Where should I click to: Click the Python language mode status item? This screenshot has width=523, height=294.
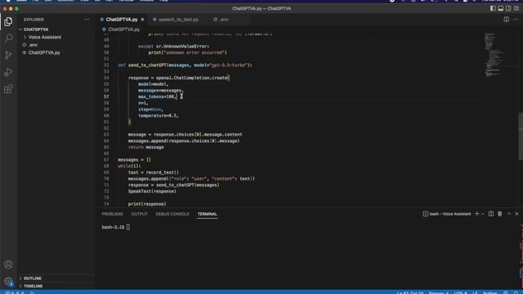(489, 292)
